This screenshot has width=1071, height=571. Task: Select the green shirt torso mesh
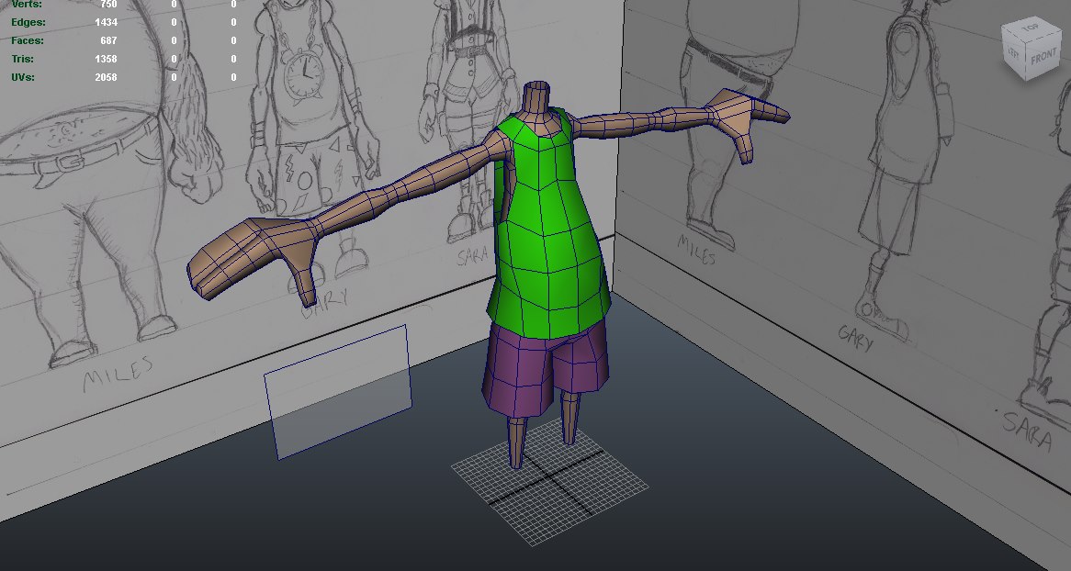(547, 230)
